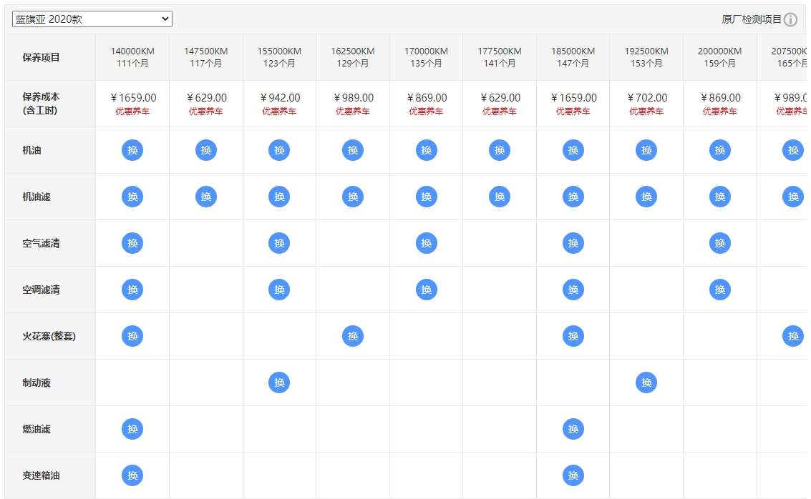Select 火花塞 换 icon for 162500KM
This screenshot has width=811, height=499.
[352, 336]
